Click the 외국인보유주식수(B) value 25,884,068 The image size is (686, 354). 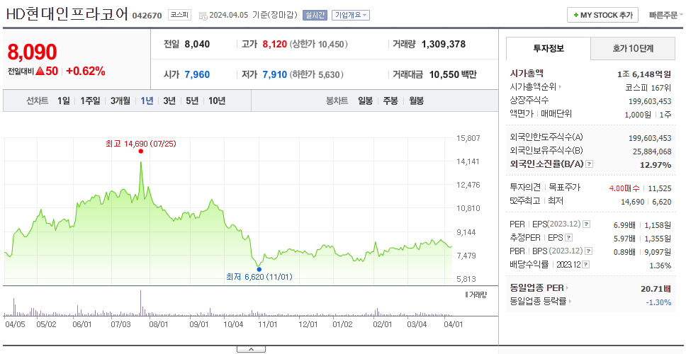pos(652,152)
